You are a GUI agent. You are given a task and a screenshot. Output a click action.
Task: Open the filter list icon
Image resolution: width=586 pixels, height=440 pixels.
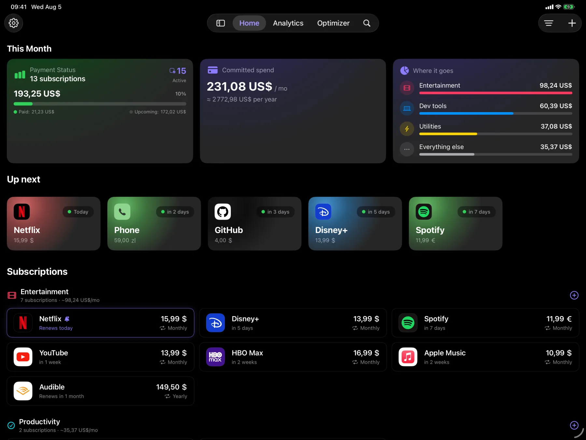pyautogui.click(x=549, y=23)
